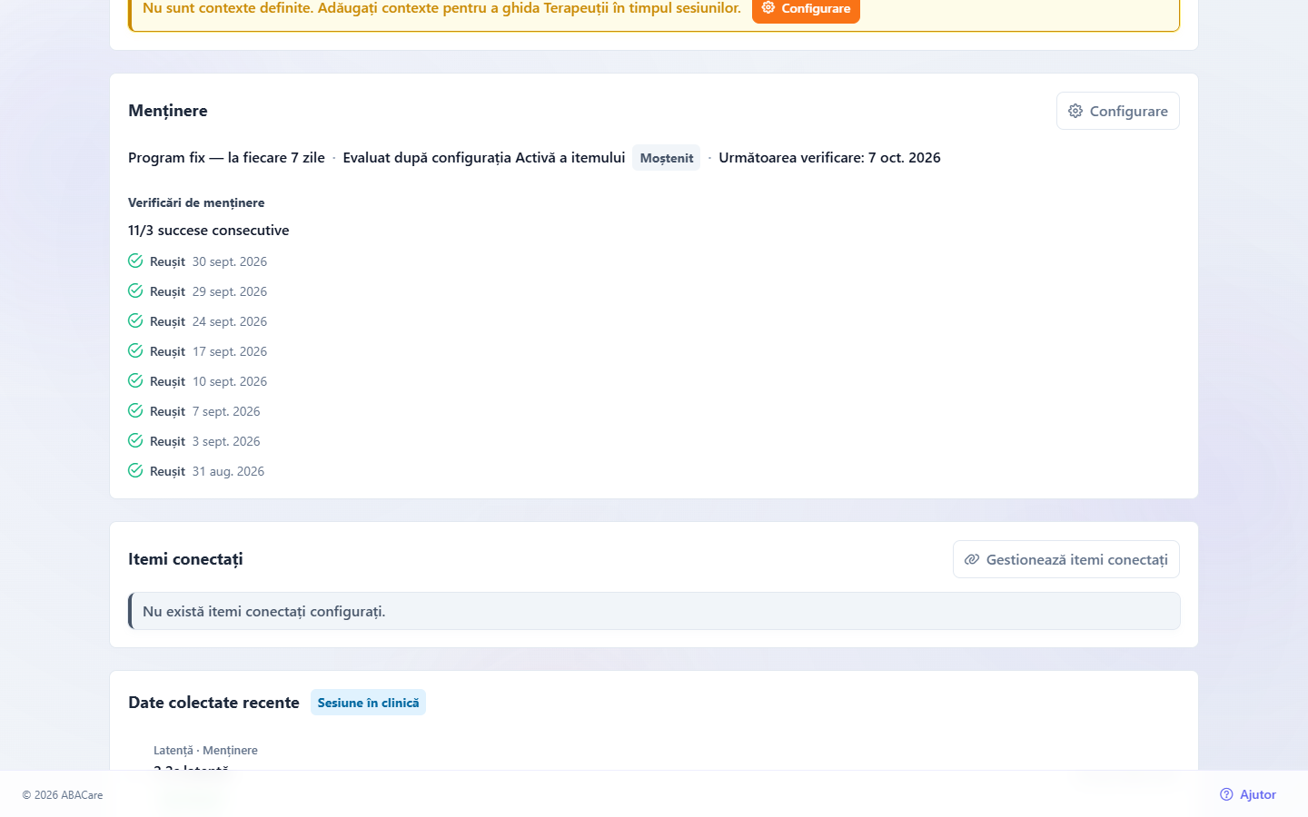Click the check icon for 3 sept. 2026

click(x=135, y=440)
